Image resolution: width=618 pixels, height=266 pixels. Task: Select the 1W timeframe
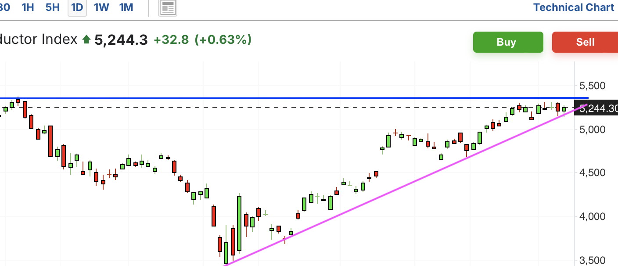click(x=101, y=7)
